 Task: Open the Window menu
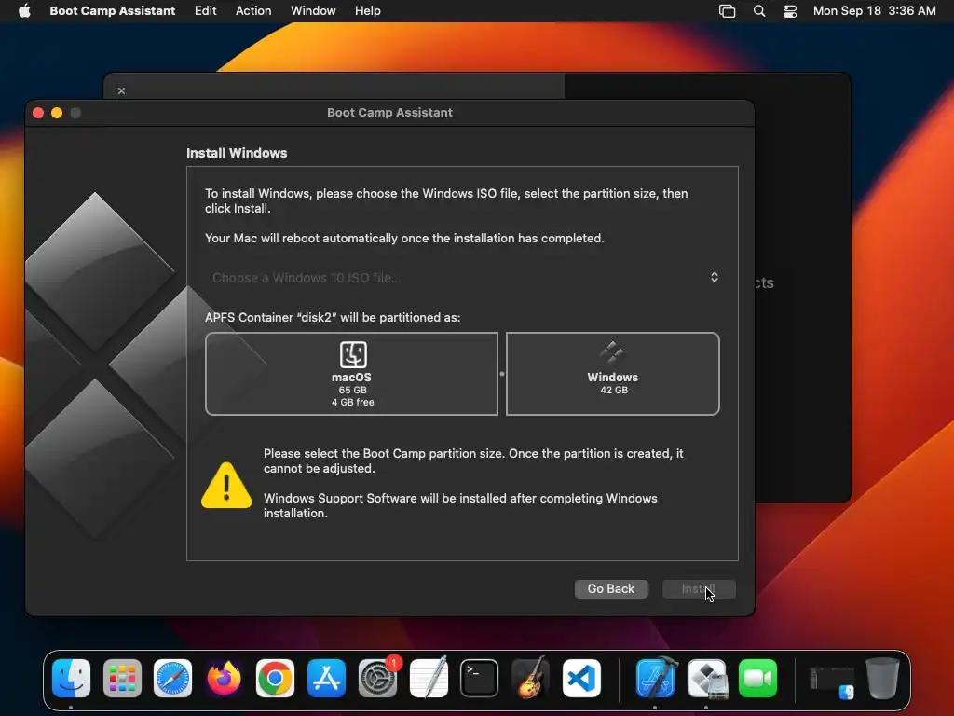click(313, 10)
